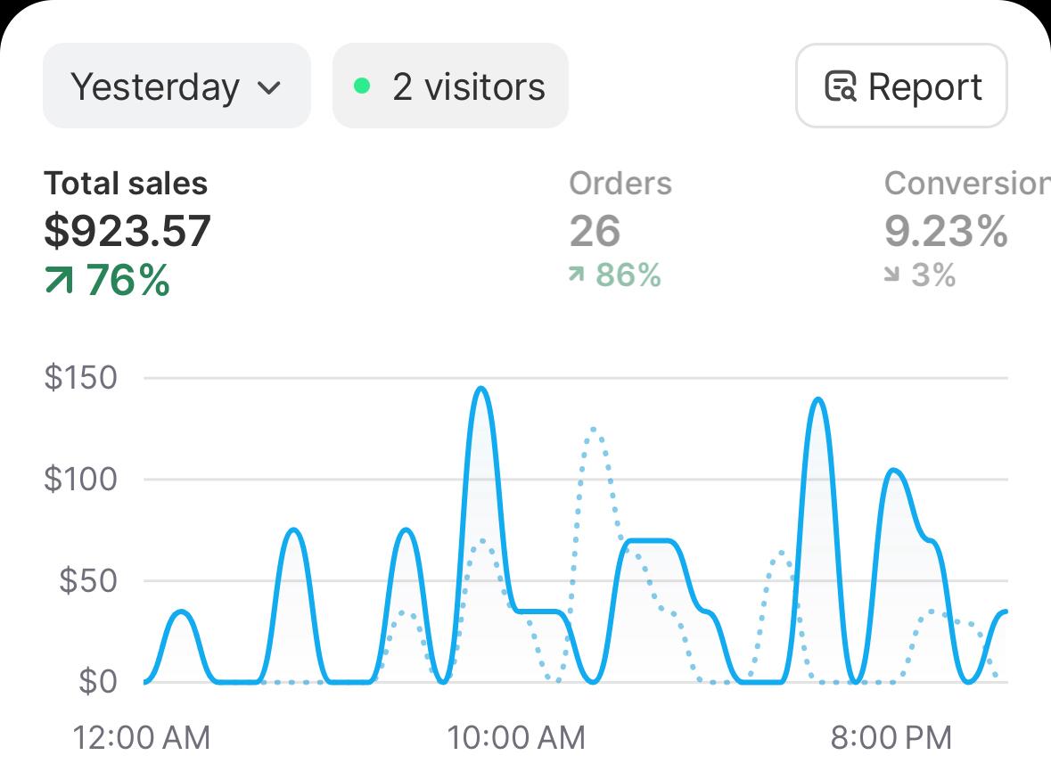Tap the highest dotted comparison line peak
The height and width of the screenshot is (780, 1051).
click(x=594, y=431)
